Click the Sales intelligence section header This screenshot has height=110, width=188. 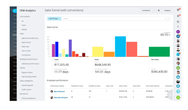click(x=26, y=81)
